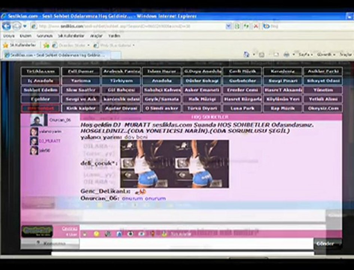Join the Yetkili Alımı room

click(323, 99)
